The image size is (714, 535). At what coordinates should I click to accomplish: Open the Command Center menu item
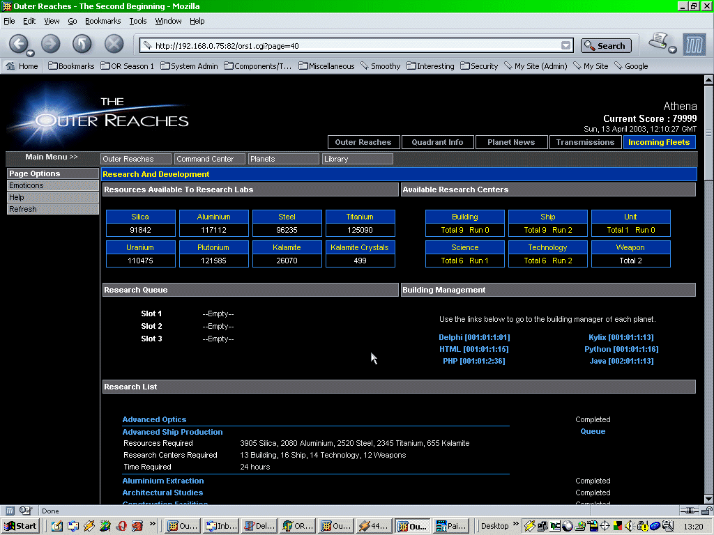coord(209,159)
